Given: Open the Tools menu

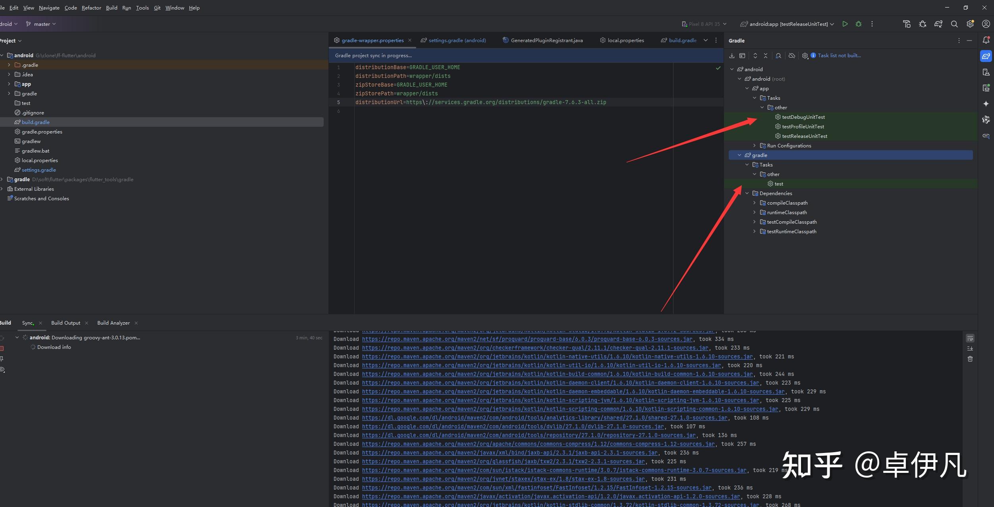Looking at the screenshot, I should coord(142,8).
